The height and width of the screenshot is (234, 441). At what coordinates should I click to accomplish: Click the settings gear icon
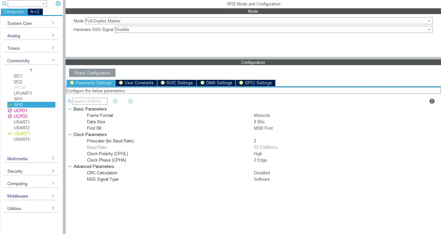(58, 4)
